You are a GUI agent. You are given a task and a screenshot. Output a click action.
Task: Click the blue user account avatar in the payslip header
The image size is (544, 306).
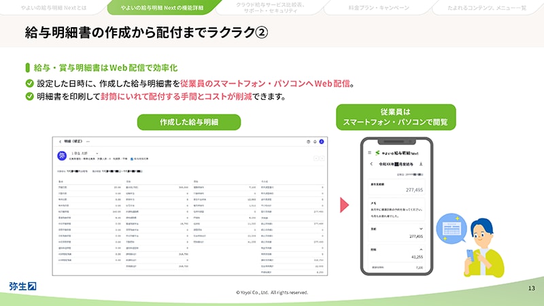(322, 141)
